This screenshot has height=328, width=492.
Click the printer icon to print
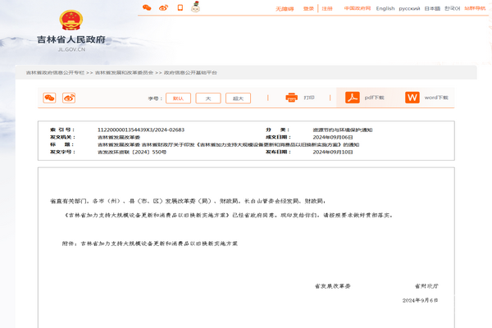pyautogui.click(x=291, y=98)
